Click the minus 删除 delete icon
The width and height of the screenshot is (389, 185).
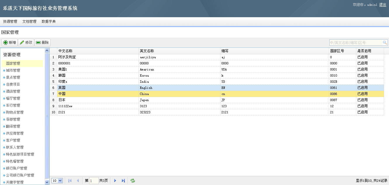click(x=38, y=43)
